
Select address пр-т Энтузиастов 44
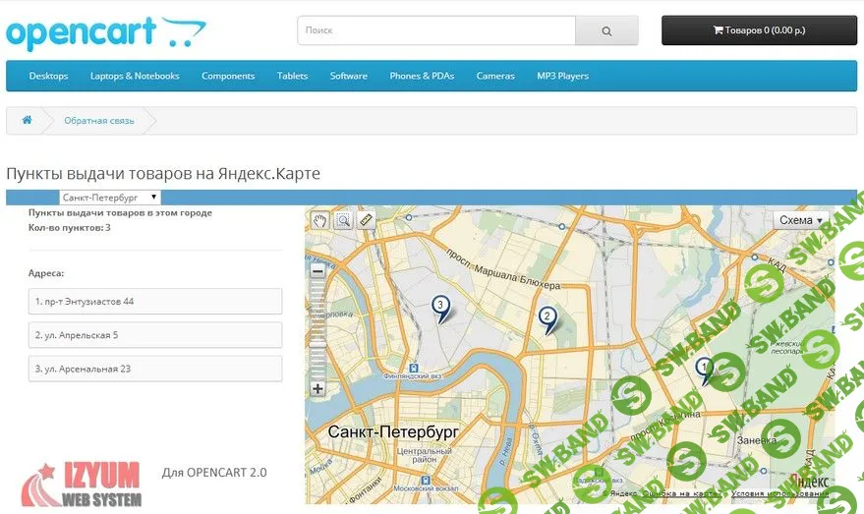click(x=155, y=301)
